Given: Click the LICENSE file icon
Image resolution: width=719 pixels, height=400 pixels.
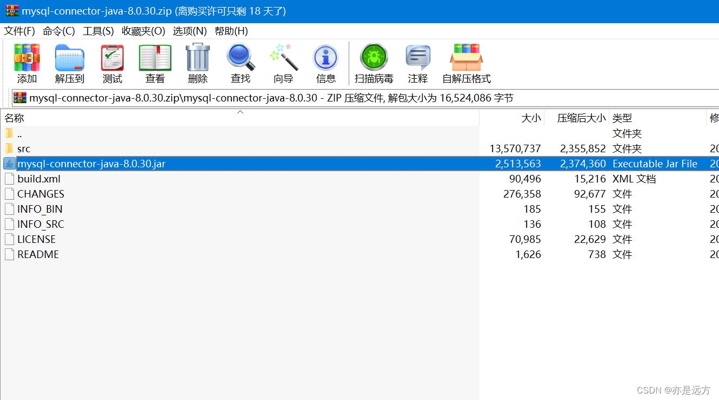Looking at the screenshot, I should (9, 239).
